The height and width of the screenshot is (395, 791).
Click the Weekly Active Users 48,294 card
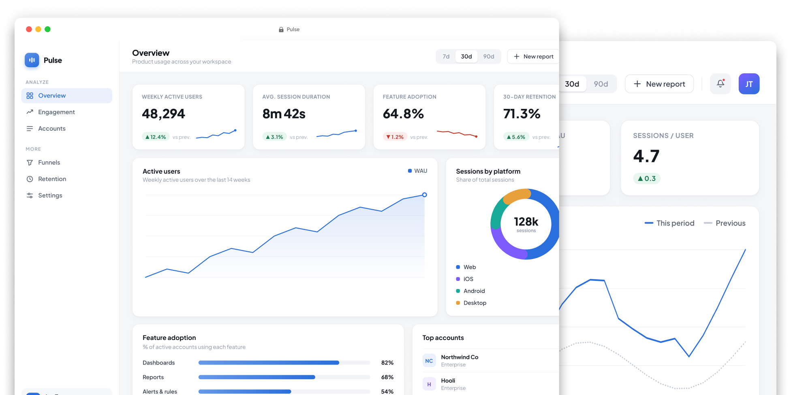(x=188, y=117)
